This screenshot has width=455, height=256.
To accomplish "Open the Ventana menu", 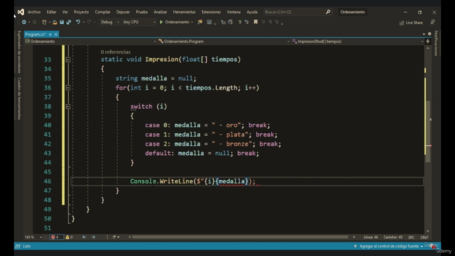I will (x=234, y=12).
